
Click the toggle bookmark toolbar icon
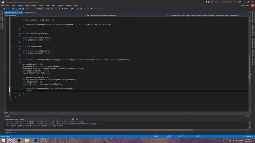coord(92,9)
